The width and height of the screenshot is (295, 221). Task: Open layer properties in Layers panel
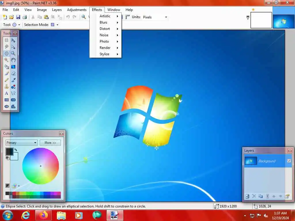(x=287, y=196)
